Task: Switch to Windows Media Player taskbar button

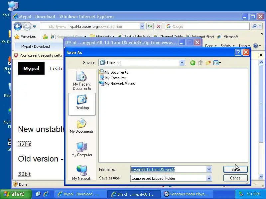Action: tap(187, 194)
